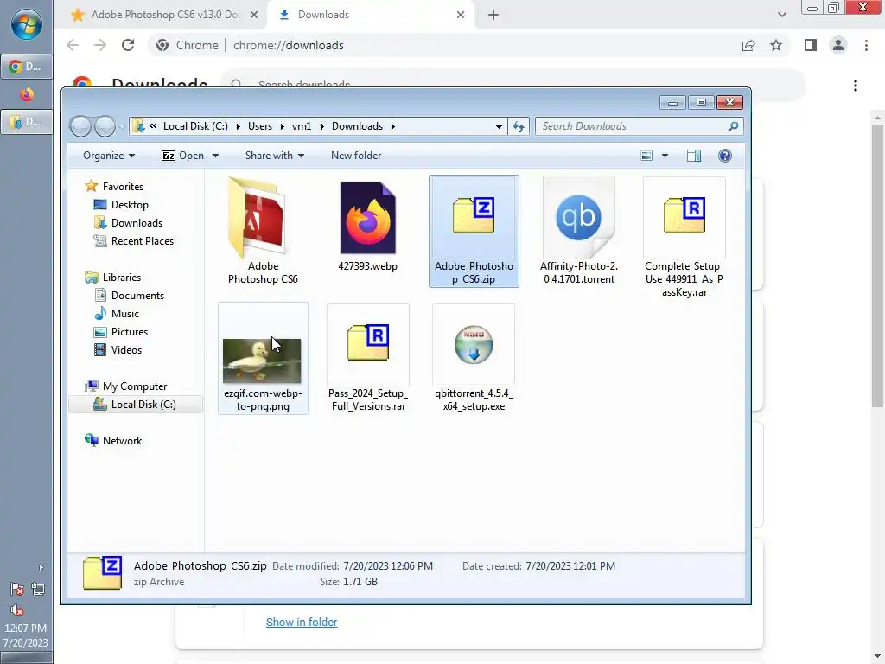Select Complete_Setup_Use_449911_As_PassKey.rar file
Screen dimensions: 885x664
coord(684,237)
